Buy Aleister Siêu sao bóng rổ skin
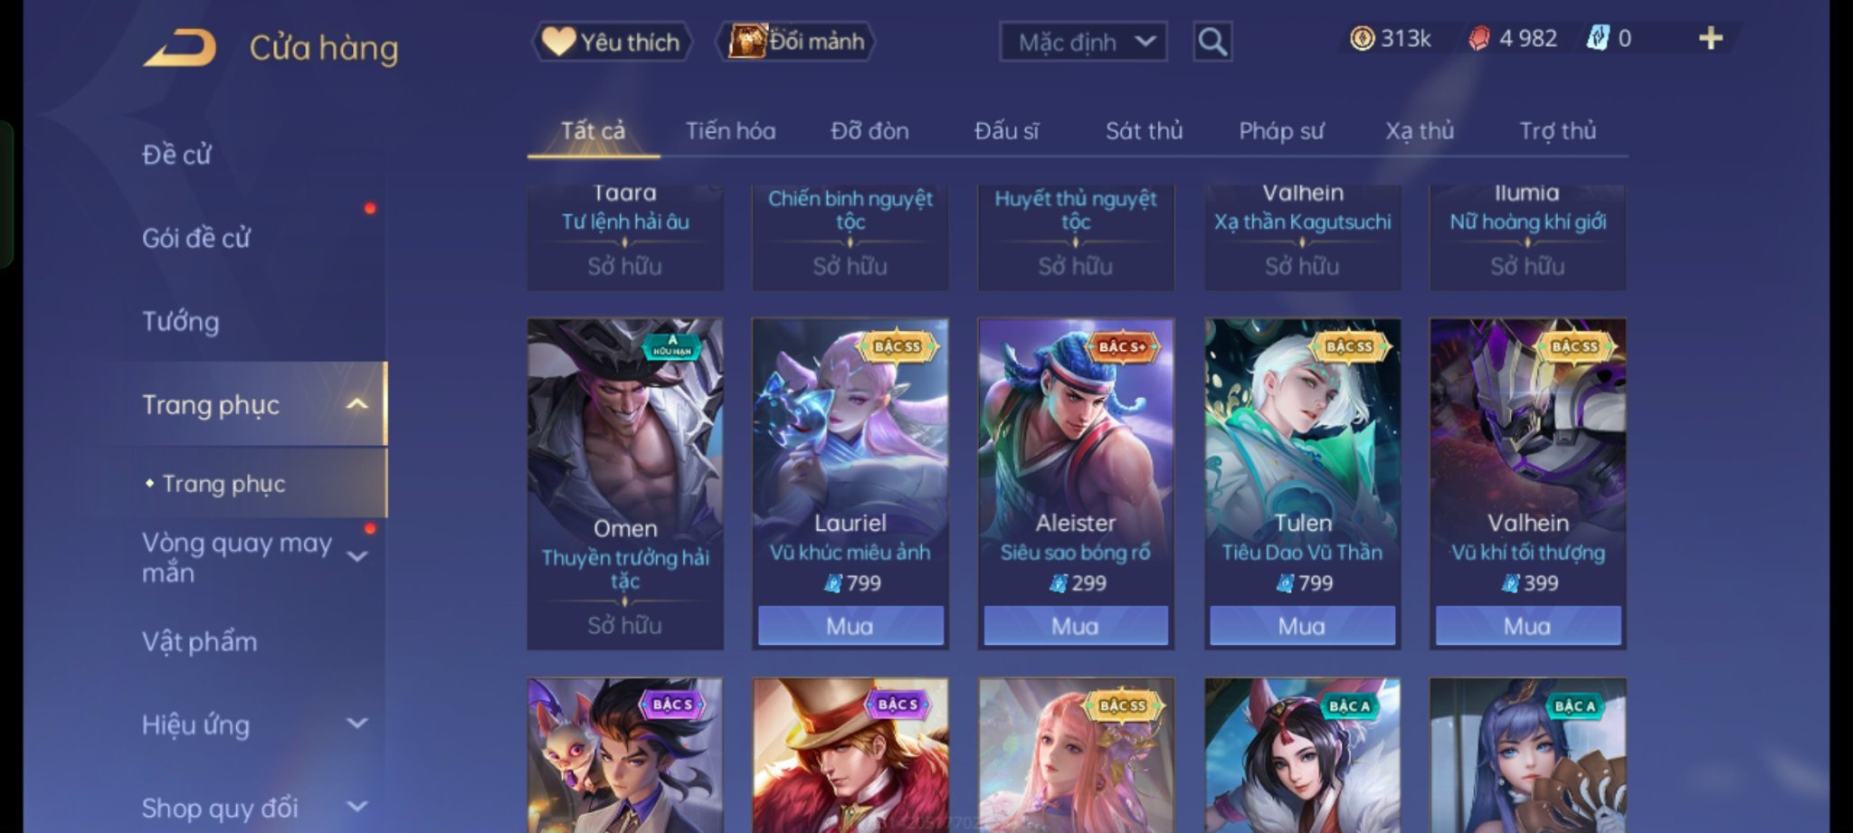The image size is (1853, 833). coord(1075,626)
